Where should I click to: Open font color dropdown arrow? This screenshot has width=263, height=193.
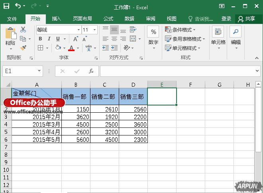[78, 48]
